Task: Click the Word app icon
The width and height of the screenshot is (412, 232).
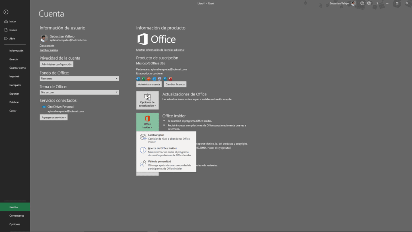Action: point(138,79)
